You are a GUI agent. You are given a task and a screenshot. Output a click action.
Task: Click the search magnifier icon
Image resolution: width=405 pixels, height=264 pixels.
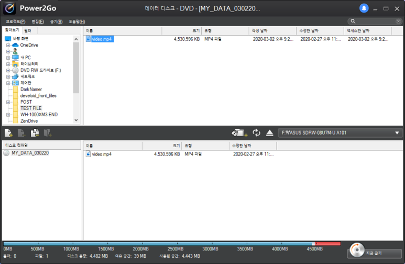click(353, 21)
